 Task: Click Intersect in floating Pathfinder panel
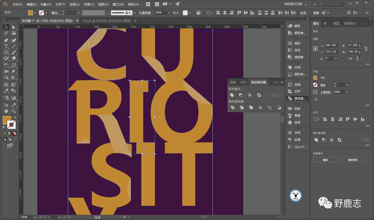250,95
